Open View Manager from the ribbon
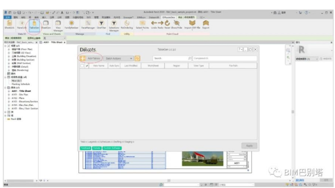This screenshot has height=188, width=335. tap(58, 26)
